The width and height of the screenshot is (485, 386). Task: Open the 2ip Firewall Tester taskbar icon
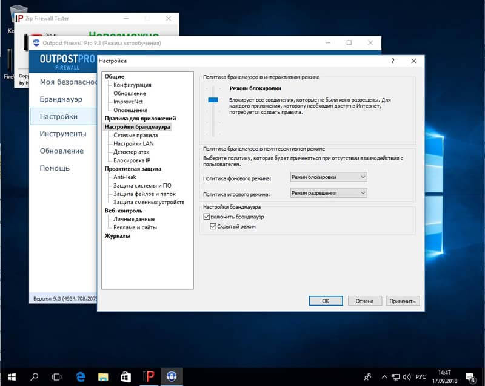tap(149, 377)
